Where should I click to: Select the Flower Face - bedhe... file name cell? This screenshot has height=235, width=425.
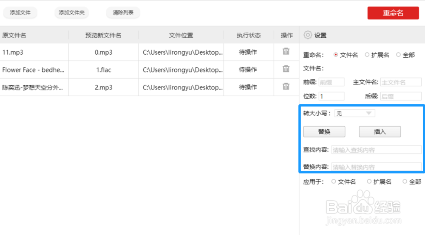pos(34,70)
